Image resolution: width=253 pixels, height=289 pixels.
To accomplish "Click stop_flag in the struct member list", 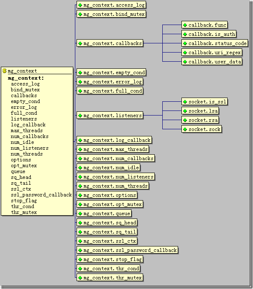I will [24, 201].
